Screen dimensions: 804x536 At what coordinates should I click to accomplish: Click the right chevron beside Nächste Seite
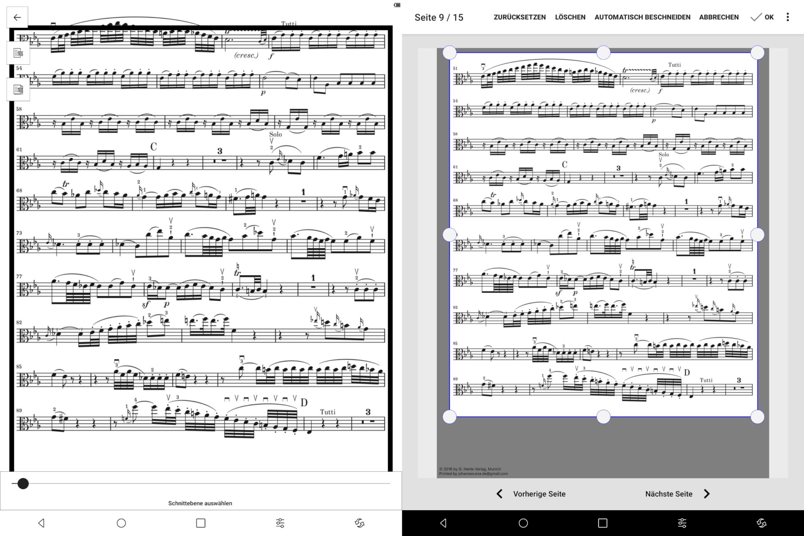(x=707, y=494)
